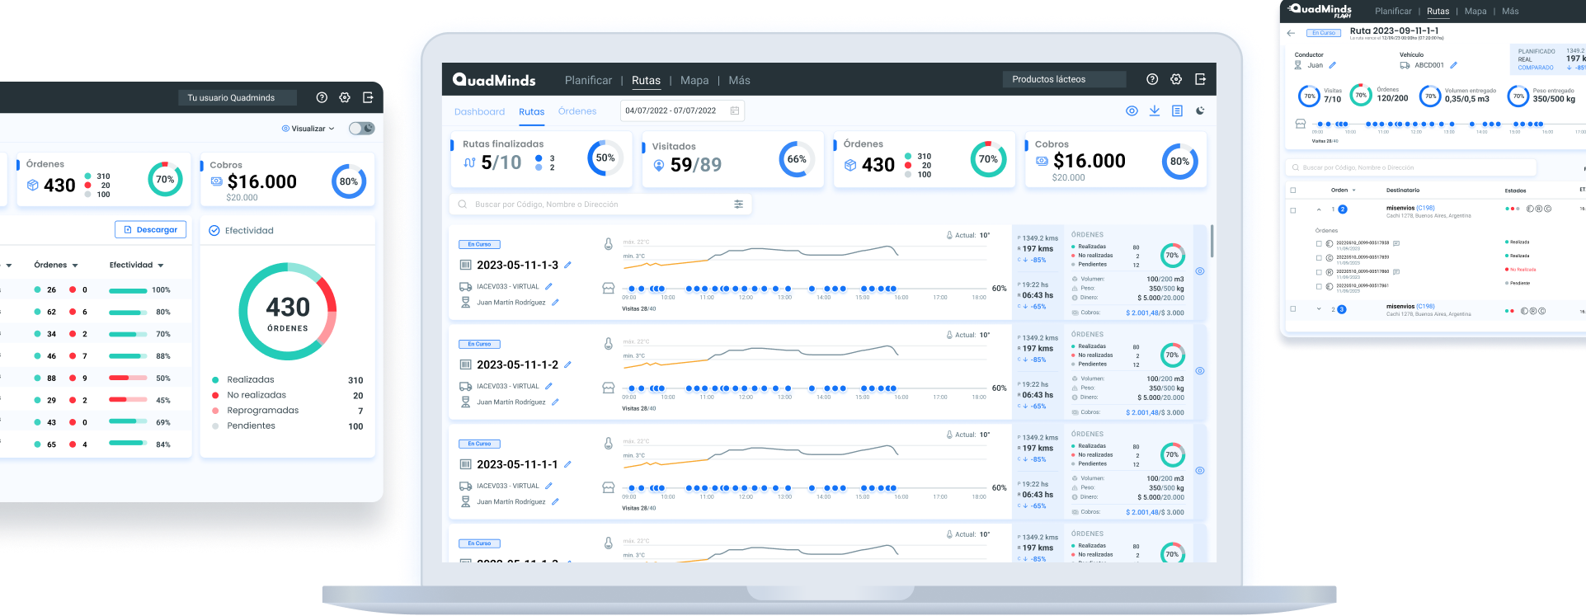Open search filter sliders icon
The height and width of the screenshot is (616, 1586).
[738, 204]
